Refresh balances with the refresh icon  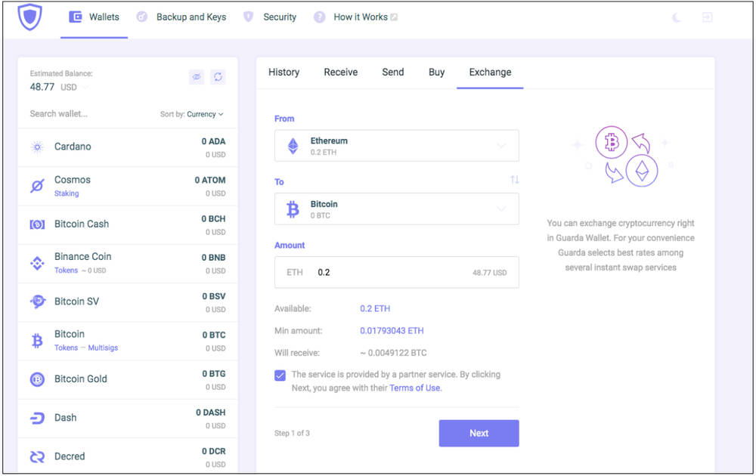click(x=218, y=76)
